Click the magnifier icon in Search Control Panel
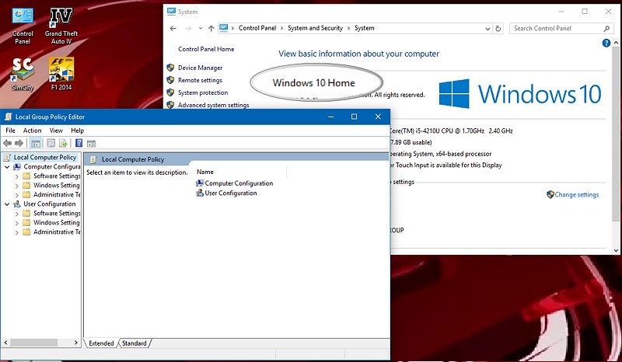 click(606, 28)
